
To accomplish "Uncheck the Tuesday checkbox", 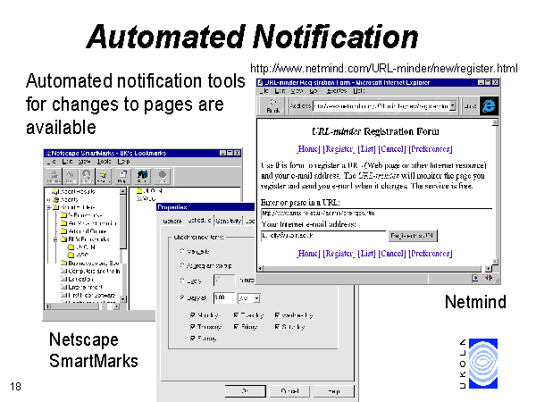I will coord(236,314).
